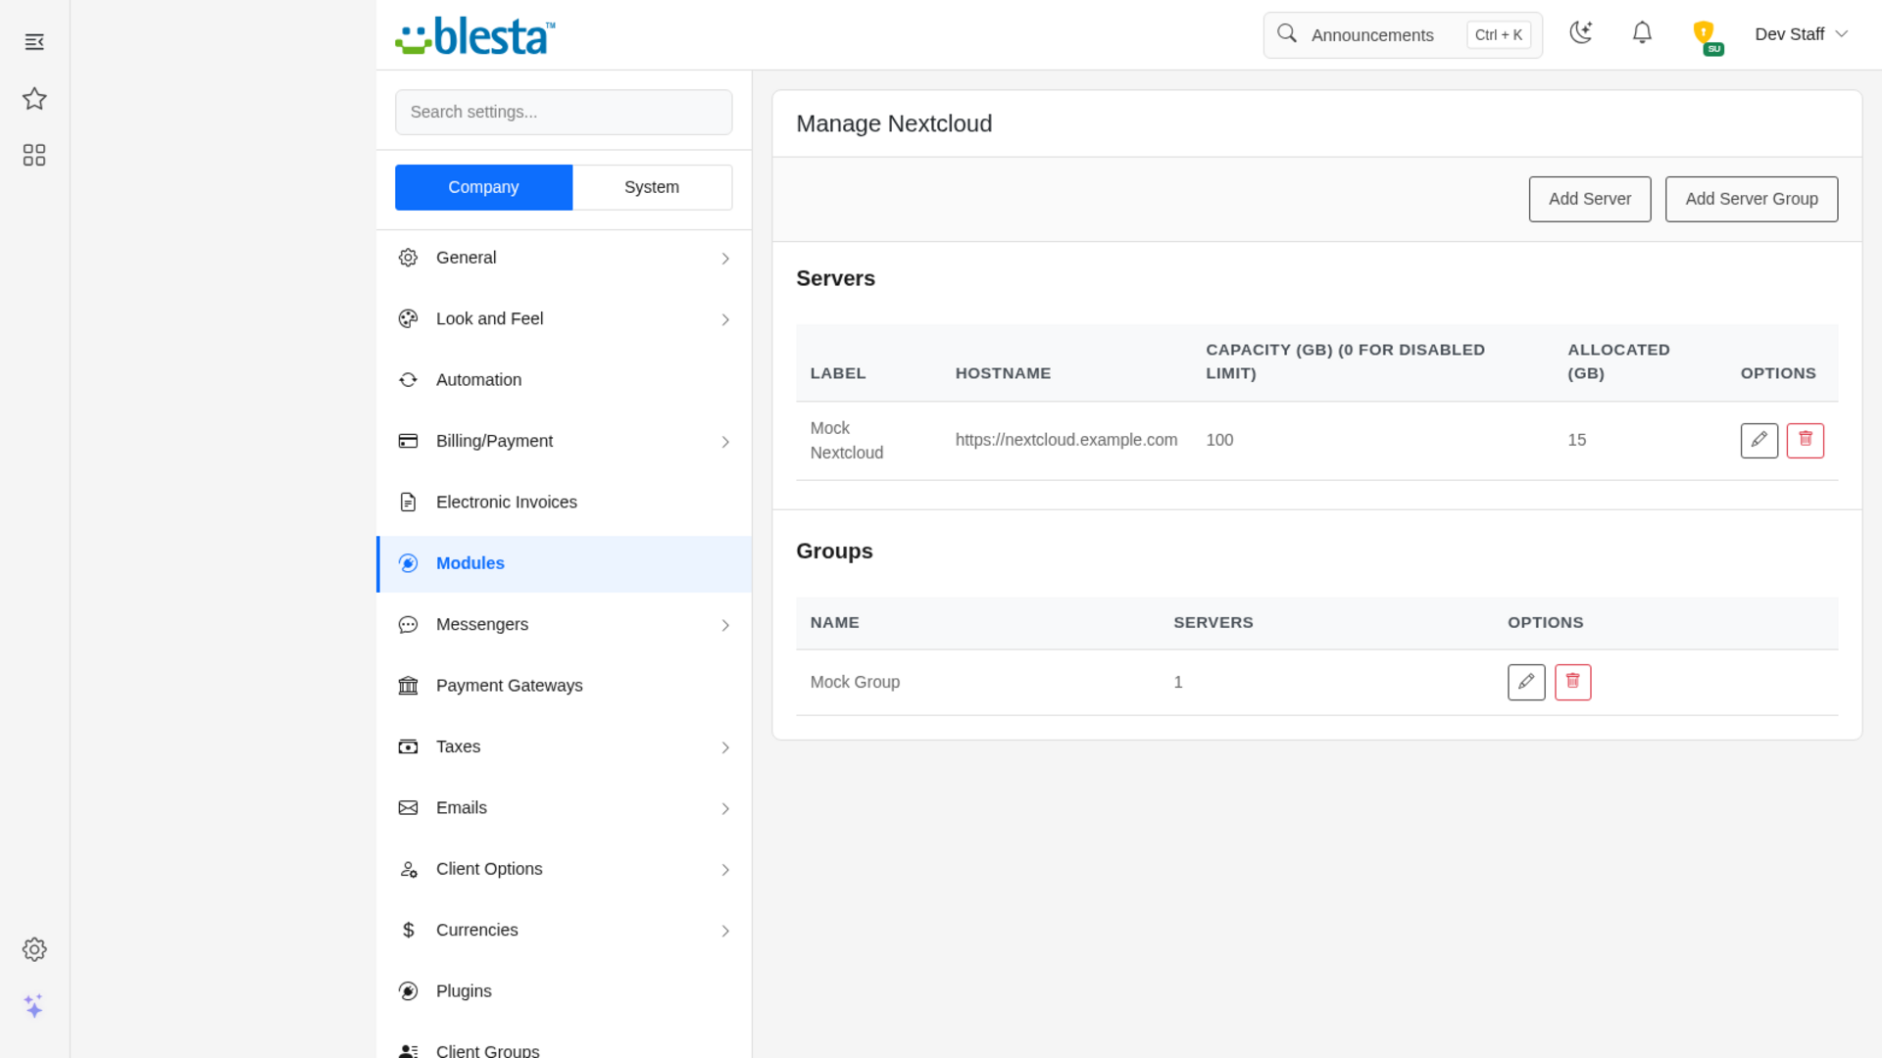Viewport: 1882px width, 1058px height.
Task: Click the General gear icon
Action: coord(409,258)
